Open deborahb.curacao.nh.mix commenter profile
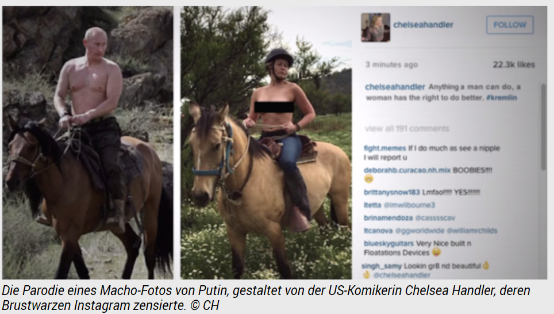Viewport: 554px width, 314px height. 407,170
